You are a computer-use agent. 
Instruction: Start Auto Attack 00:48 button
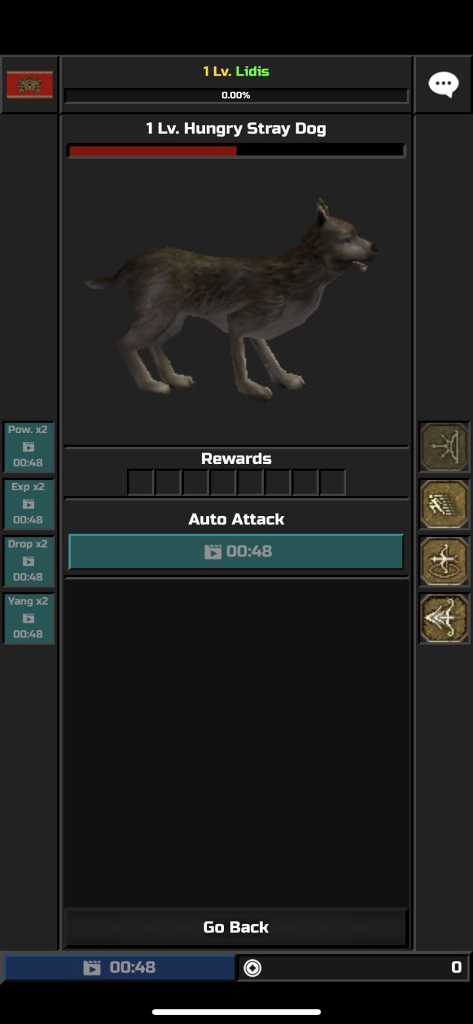(236, 551)
